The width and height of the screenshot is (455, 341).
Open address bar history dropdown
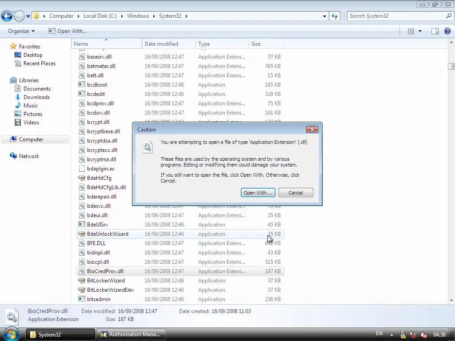click(324, 16)
